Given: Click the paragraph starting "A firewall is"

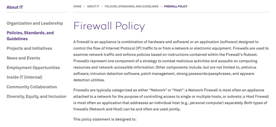Looking at the screenshot, I should (171, 61).
